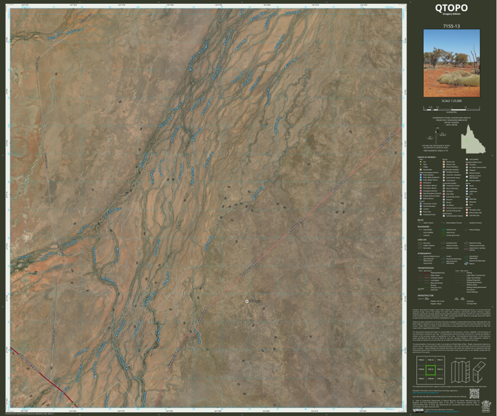Open the QTopo application web link
This screenshot has height=416, width=497.
pos(426,393)
